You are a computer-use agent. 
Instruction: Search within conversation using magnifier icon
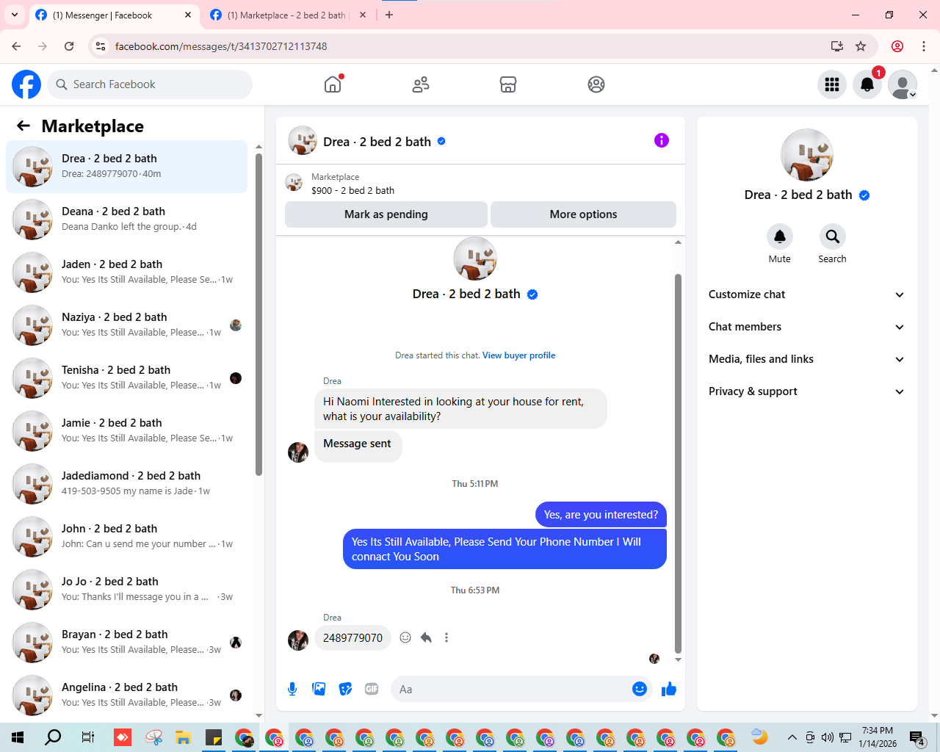pos(833,236)
